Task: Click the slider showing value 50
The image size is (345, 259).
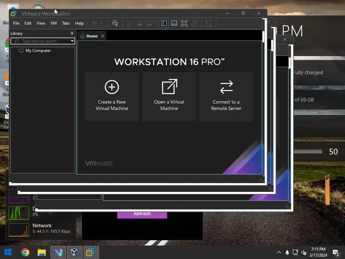Action: click(308, 151)
